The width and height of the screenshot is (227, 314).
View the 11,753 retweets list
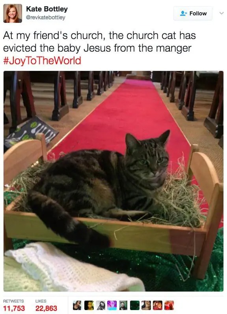point(14,308)
